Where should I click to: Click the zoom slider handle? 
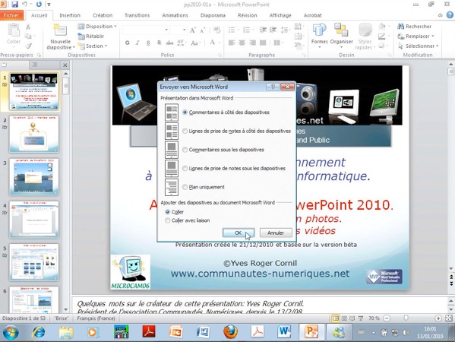coord(406,318)
